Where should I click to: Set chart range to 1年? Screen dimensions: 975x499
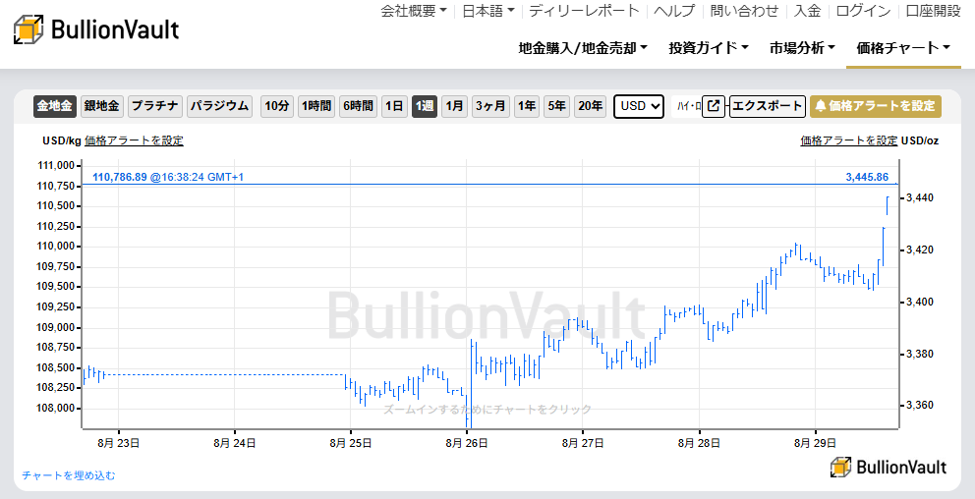point(527,106)
